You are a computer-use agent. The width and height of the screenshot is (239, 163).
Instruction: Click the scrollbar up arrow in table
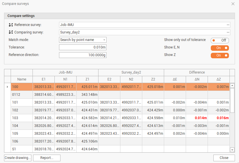coord(232,86)
